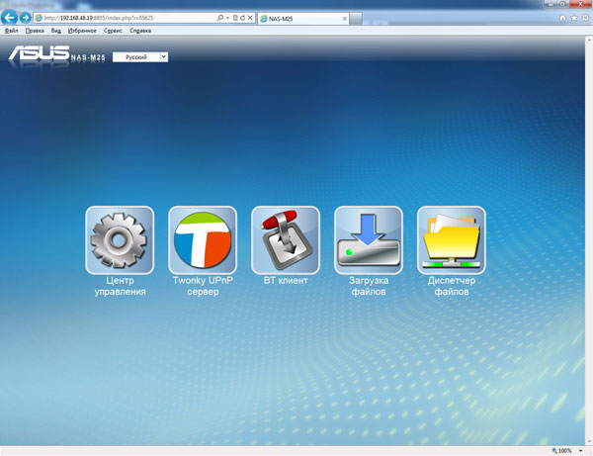Select the NAS-M25 browser tab
The width and height of the screenshot is (593, 456).
coord(303,19)
